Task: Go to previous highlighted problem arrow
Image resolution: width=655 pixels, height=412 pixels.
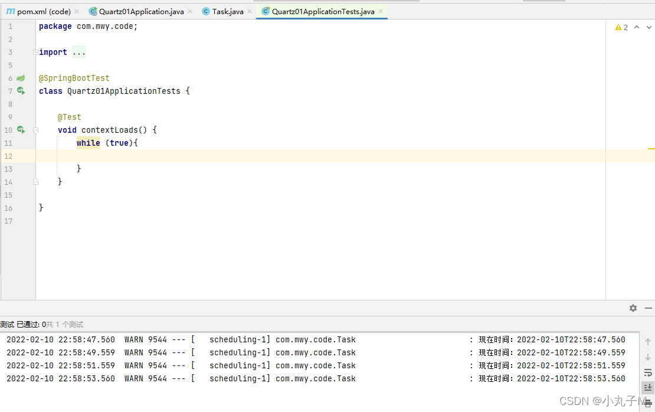Action: click(637, 27)
